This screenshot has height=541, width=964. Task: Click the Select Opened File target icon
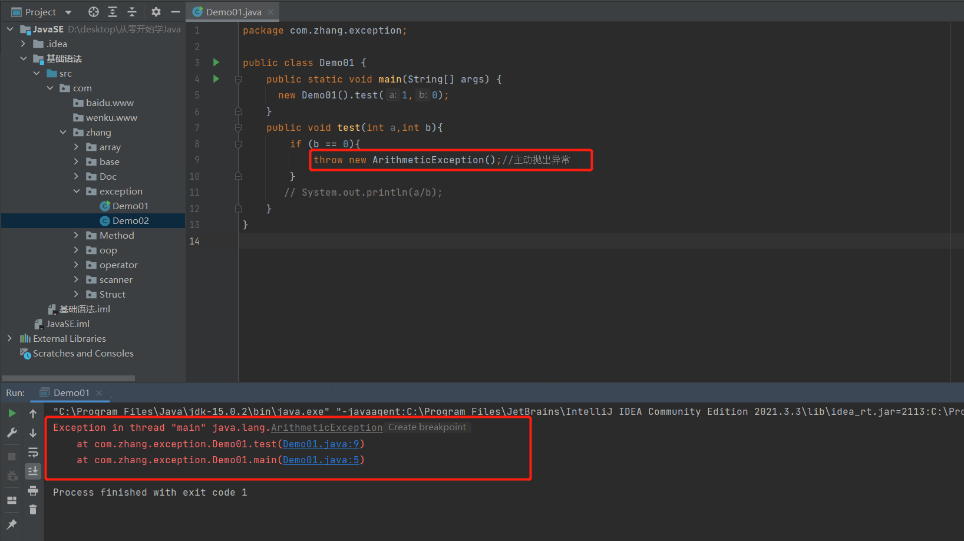pyautogui.click(x=94, y=12)
